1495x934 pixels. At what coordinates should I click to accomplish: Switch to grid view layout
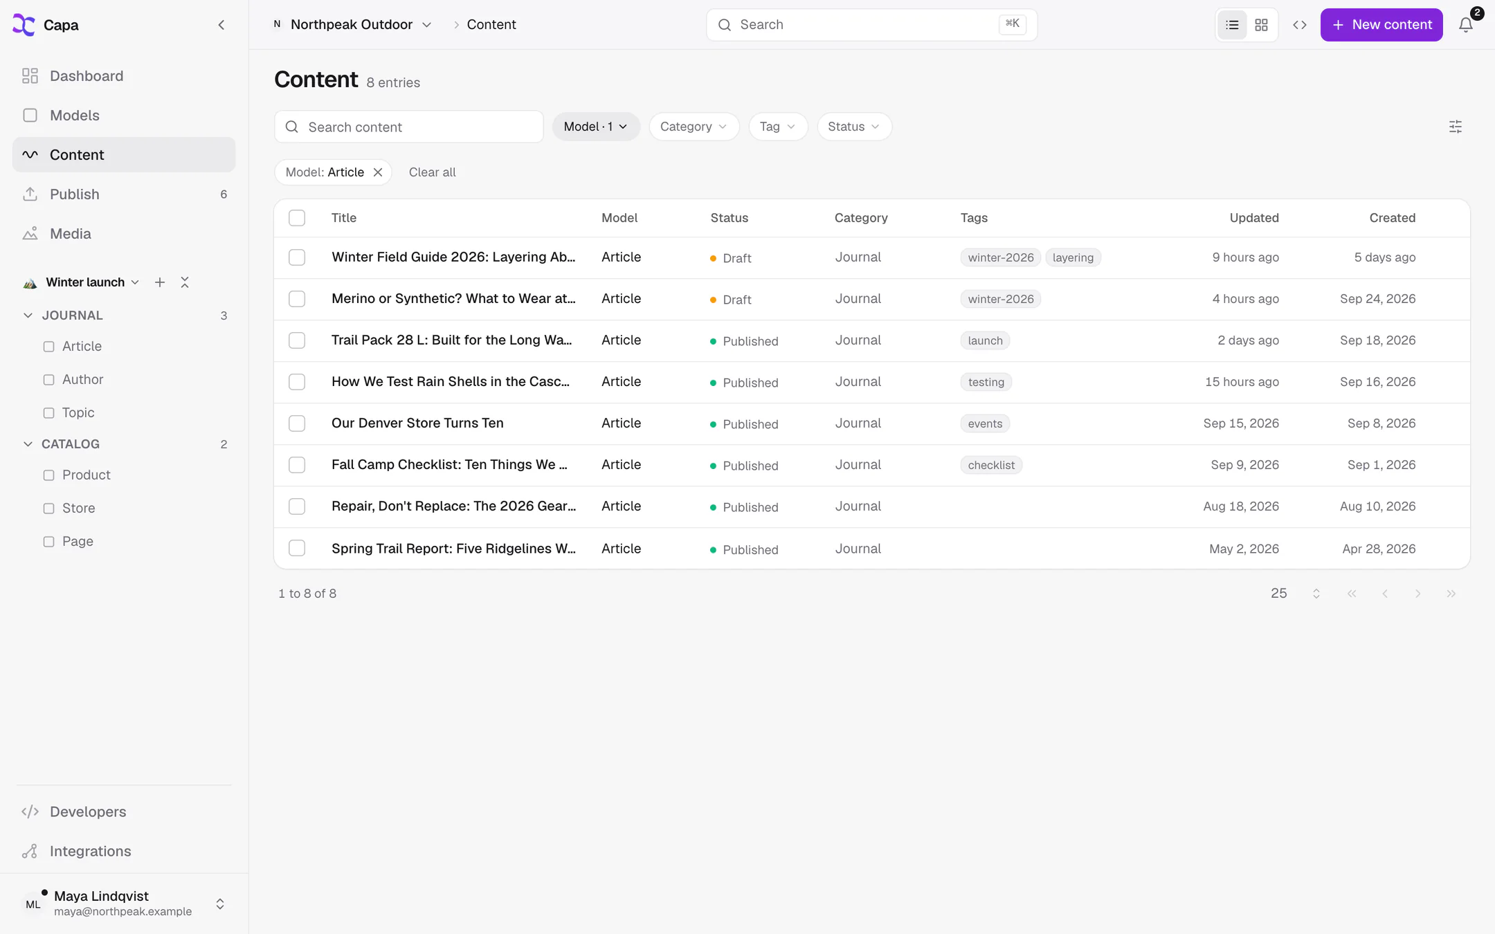1261,25
